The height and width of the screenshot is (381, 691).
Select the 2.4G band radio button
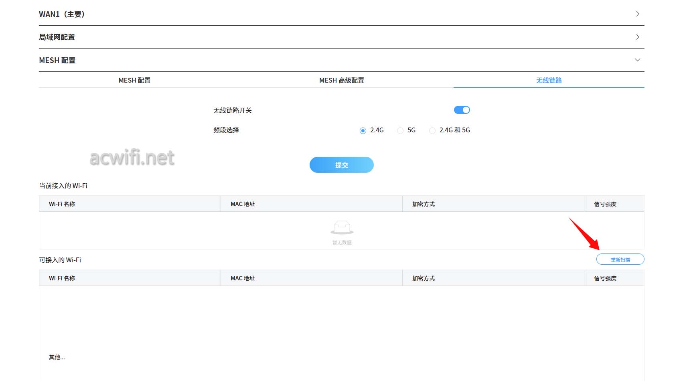coord(363,130)
